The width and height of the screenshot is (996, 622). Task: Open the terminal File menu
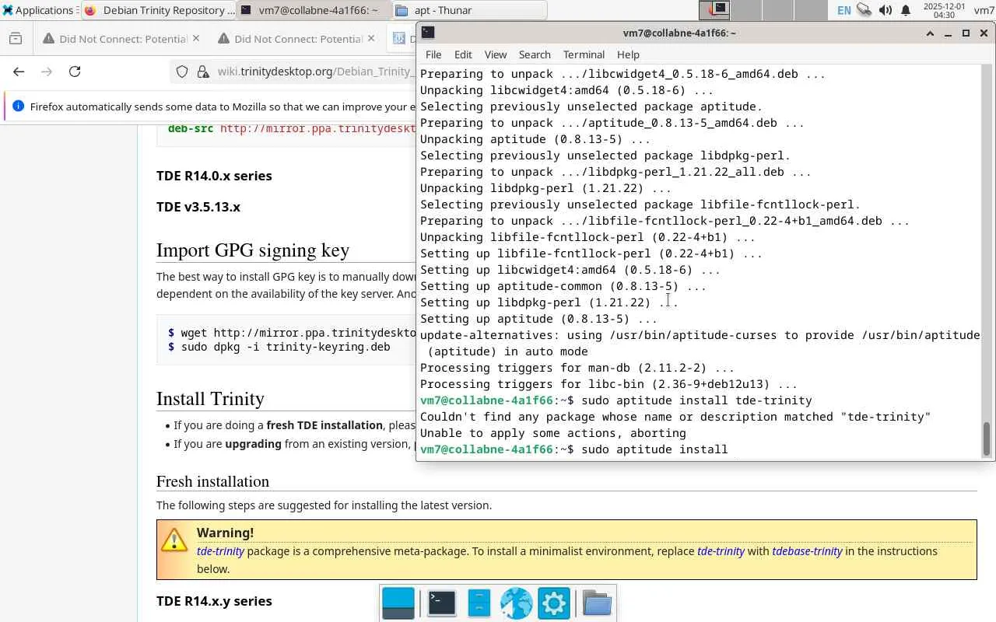[x=433, y=54]
